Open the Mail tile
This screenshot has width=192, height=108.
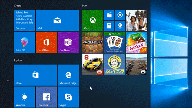tap(57, 20)
